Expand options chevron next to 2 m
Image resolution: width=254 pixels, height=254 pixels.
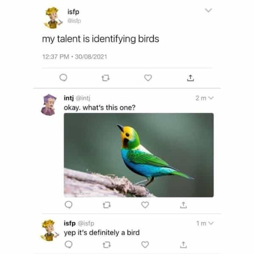click(x=211, y=98)
